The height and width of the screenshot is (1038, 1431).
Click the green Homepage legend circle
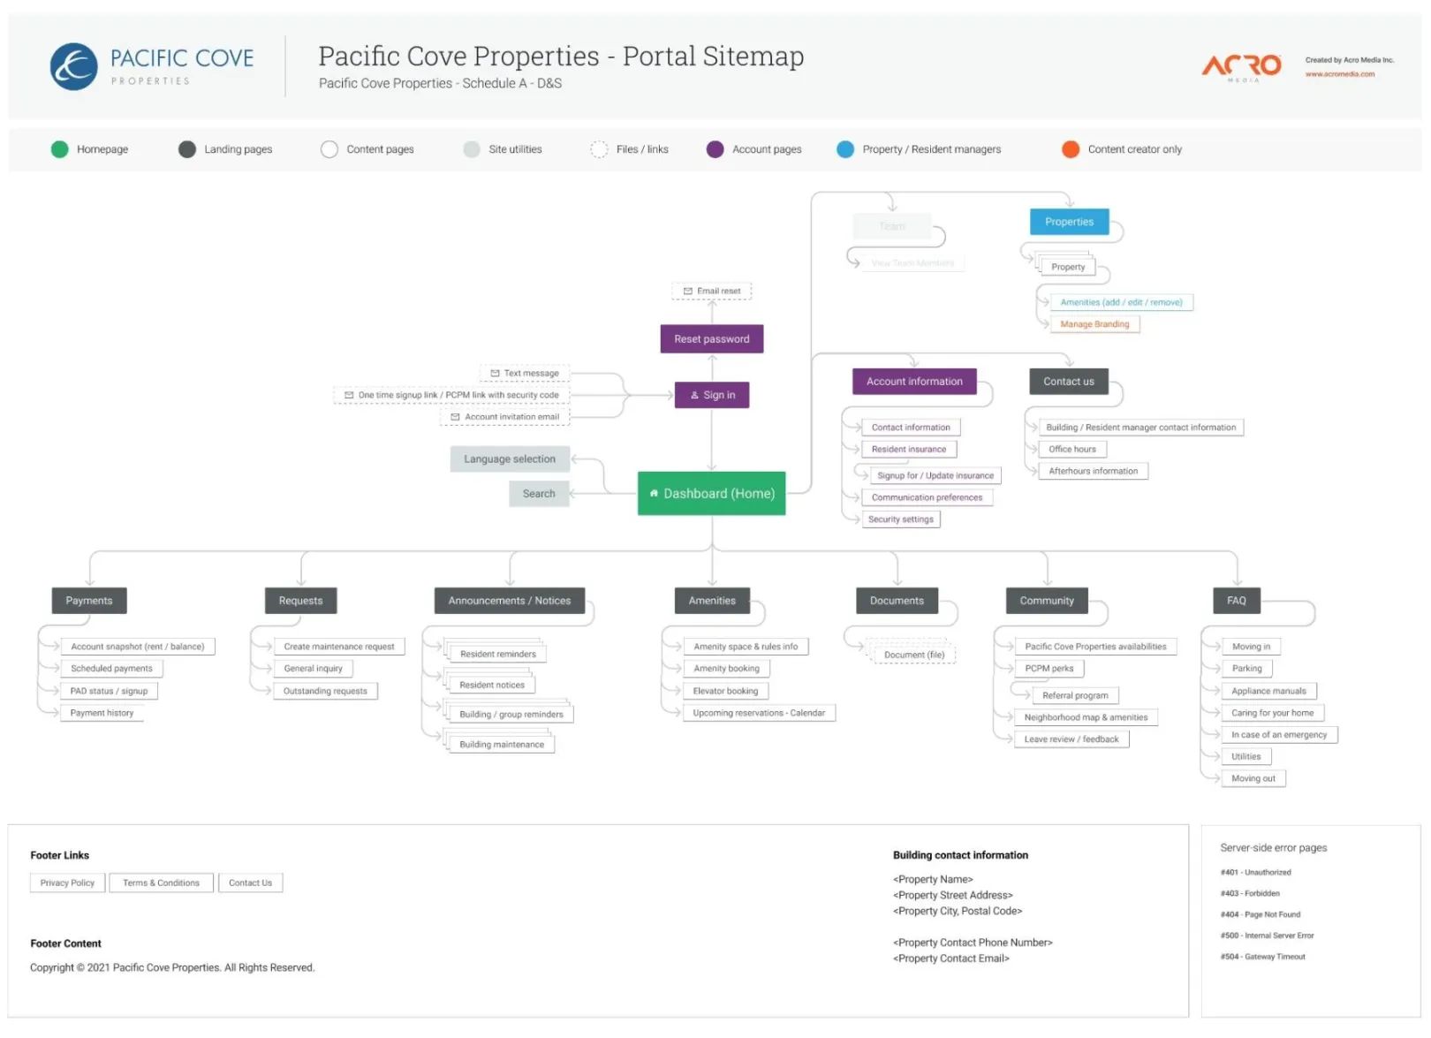click(59, 149)
